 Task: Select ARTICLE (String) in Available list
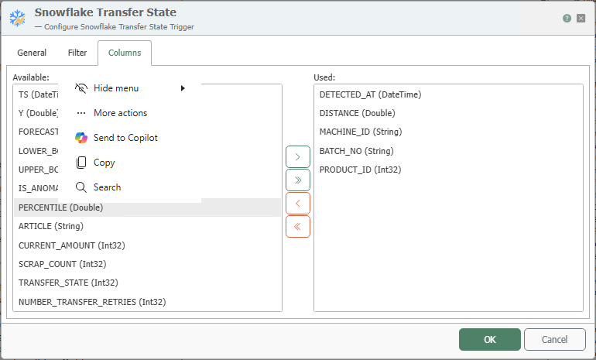tap(148, 226)
